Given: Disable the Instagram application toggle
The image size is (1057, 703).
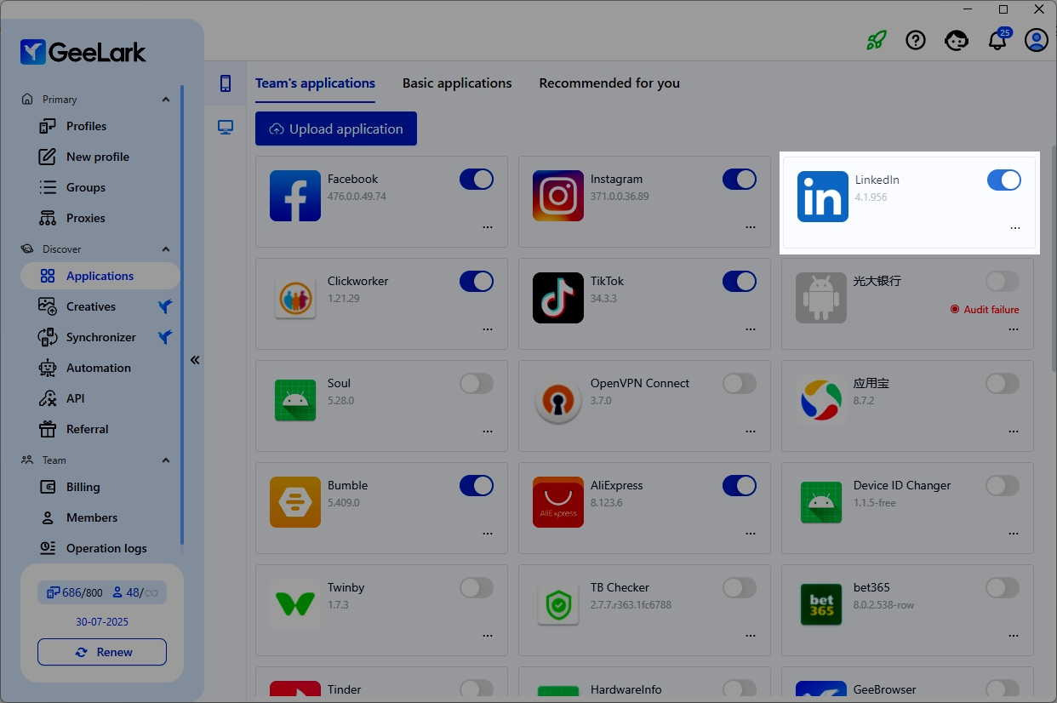Looking at the screenshot, I should pos(740,179).
